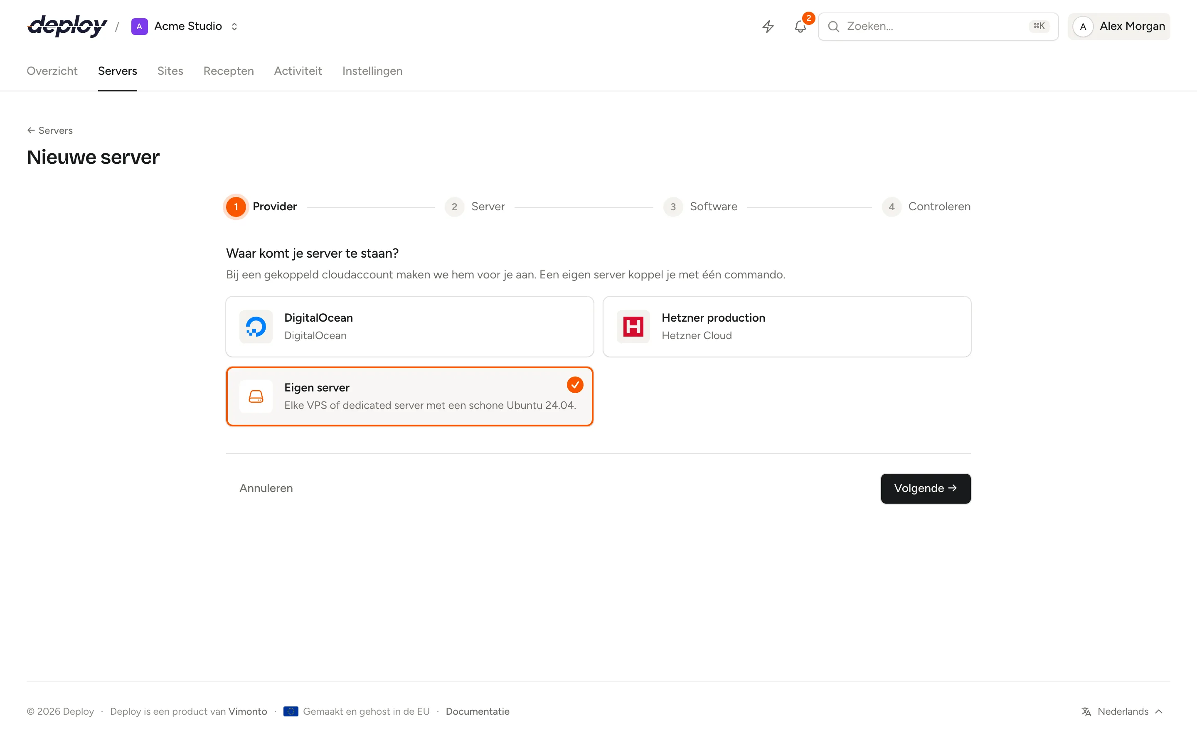Click the orange checkmark on Eigen server
Viewport: 1197px width, 748px height.
click(x=575, y=385)
